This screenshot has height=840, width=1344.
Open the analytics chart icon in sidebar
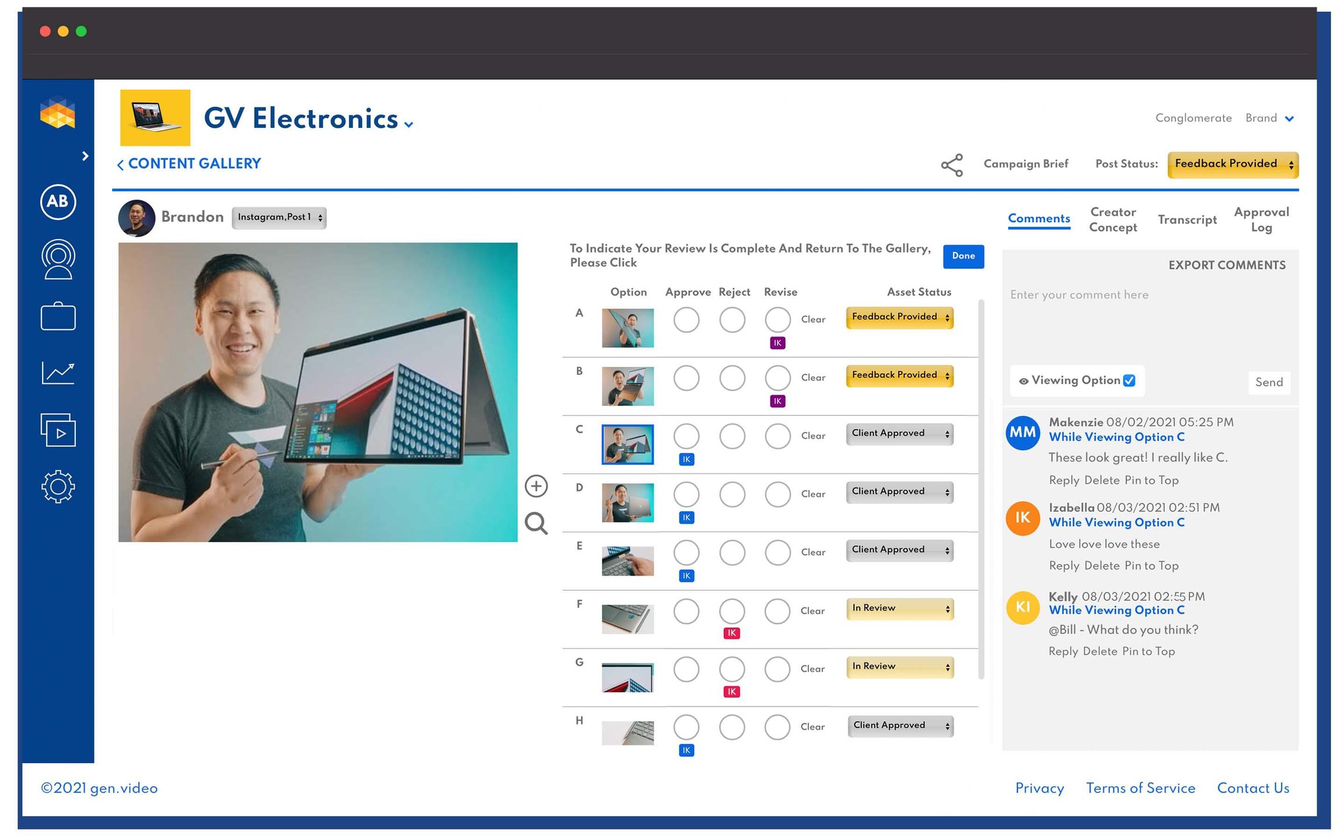click(x=58, y=373)
